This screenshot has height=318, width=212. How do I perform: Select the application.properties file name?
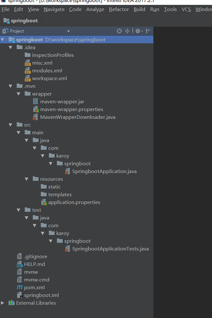(74, 203)
